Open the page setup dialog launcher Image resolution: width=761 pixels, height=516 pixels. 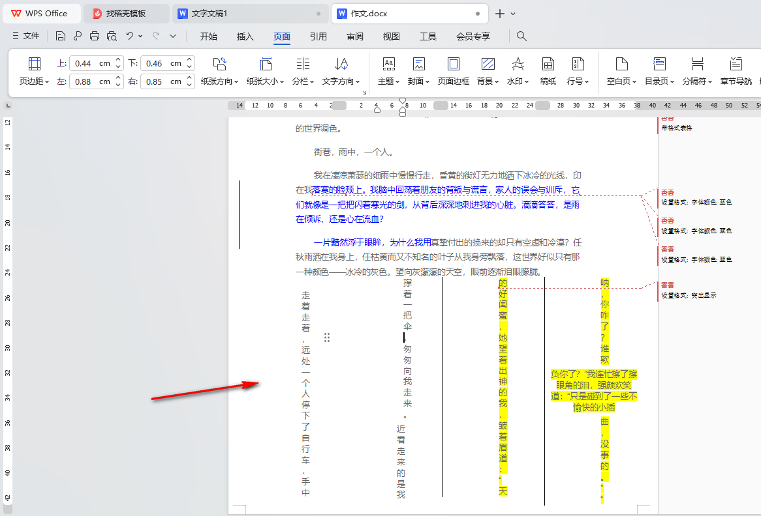[x=364, y=93]
